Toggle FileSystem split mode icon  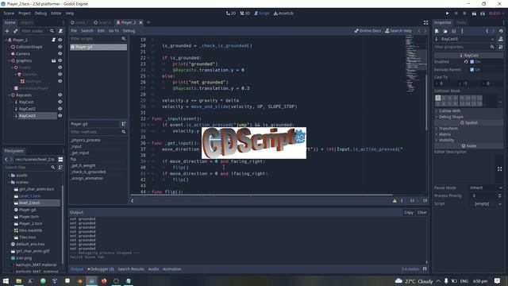60,160
